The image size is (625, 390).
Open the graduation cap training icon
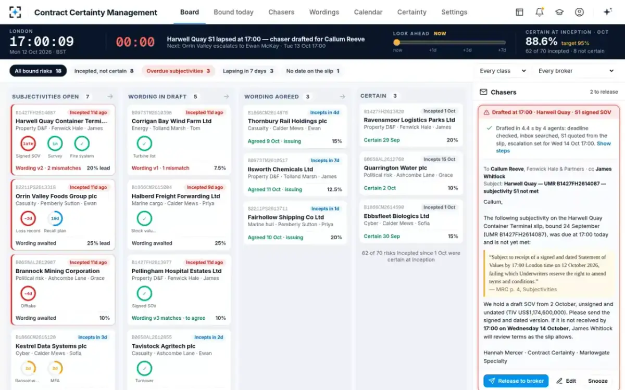point(559,12)
